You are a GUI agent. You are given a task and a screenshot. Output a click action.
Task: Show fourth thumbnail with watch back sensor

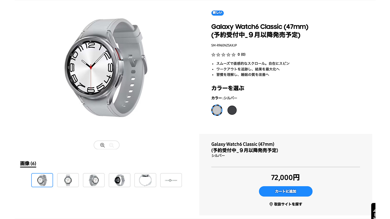tap(119, 180)
